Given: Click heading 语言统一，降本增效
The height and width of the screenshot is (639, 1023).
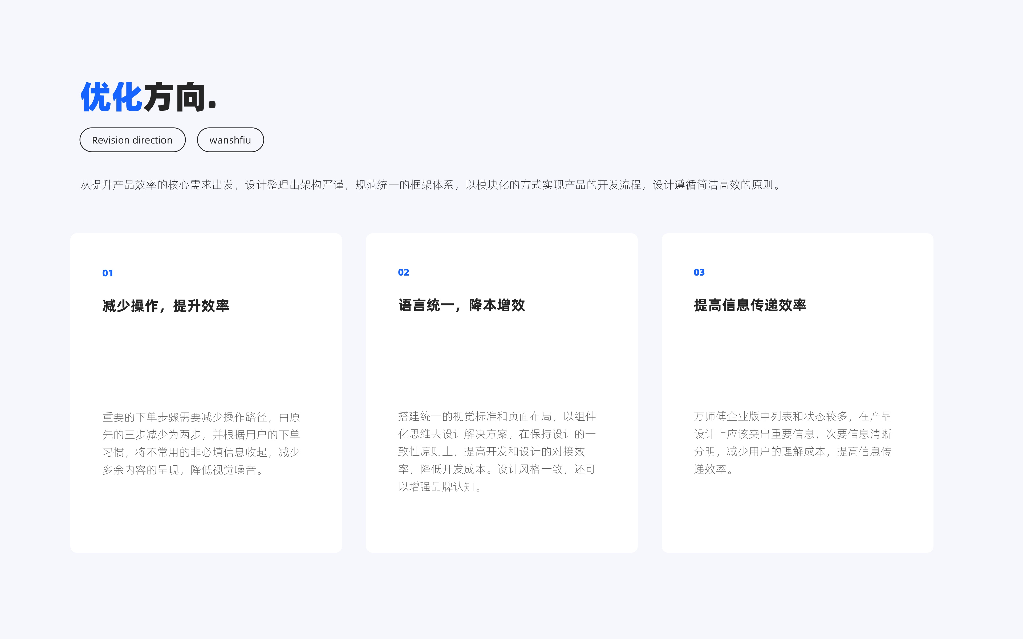Looking at the screenshot, I should tap(462, 305).
